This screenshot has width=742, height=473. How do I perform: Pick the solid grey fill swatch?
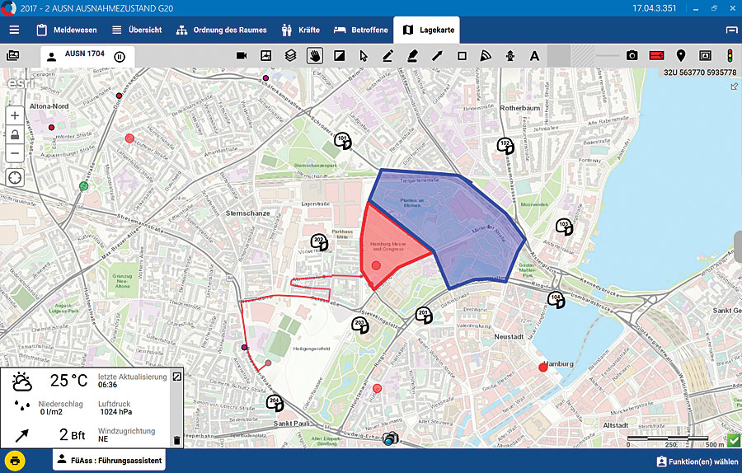559,56
